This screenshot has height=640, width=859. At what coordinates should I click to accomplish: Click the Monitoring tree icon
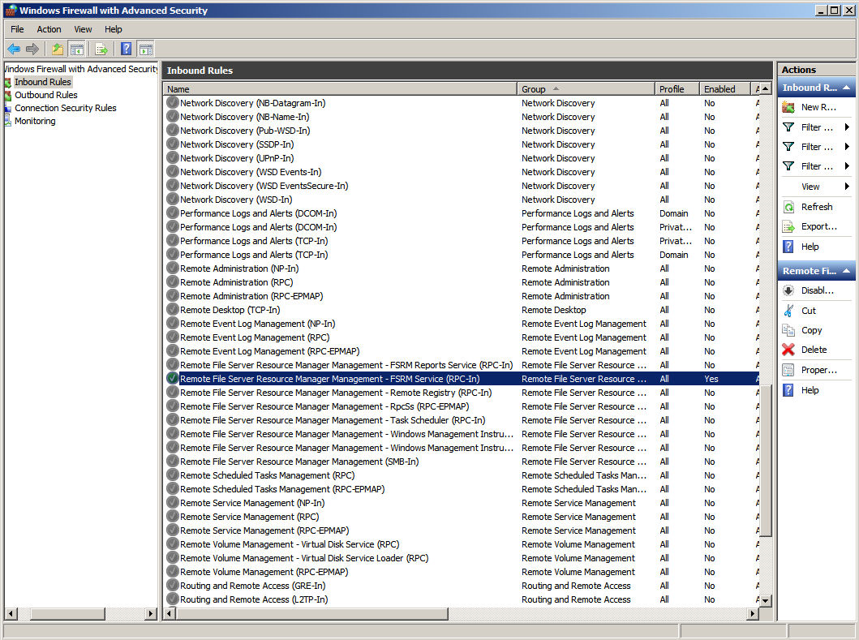[7, 121]
